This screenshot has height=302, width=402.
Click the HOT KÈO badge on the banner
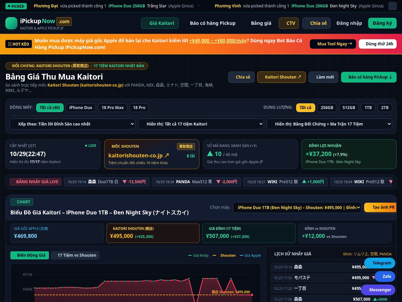coord(19,44)
